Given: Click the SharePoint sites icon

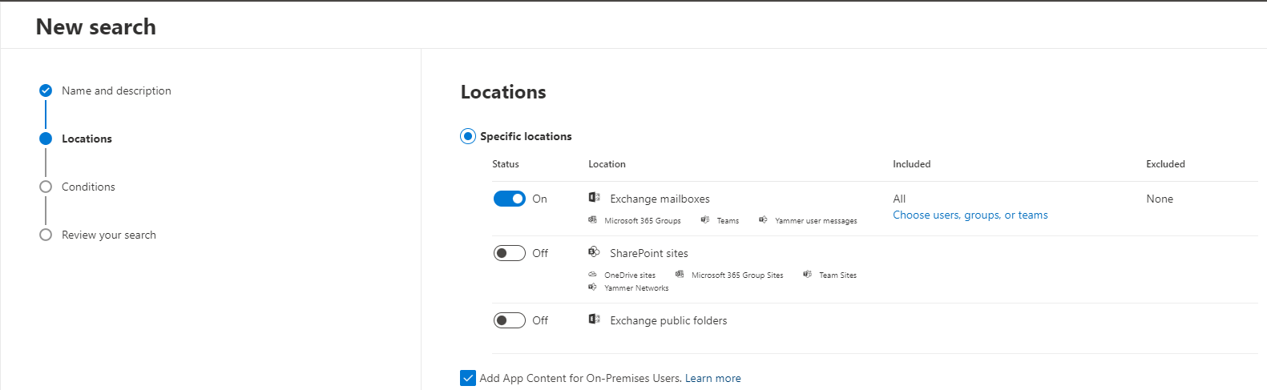Looking at the screenshot, I should [594, 252].
